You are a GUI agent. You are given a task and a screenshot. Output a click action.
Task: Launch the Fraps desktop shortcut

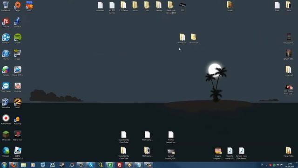coord(18,55)
